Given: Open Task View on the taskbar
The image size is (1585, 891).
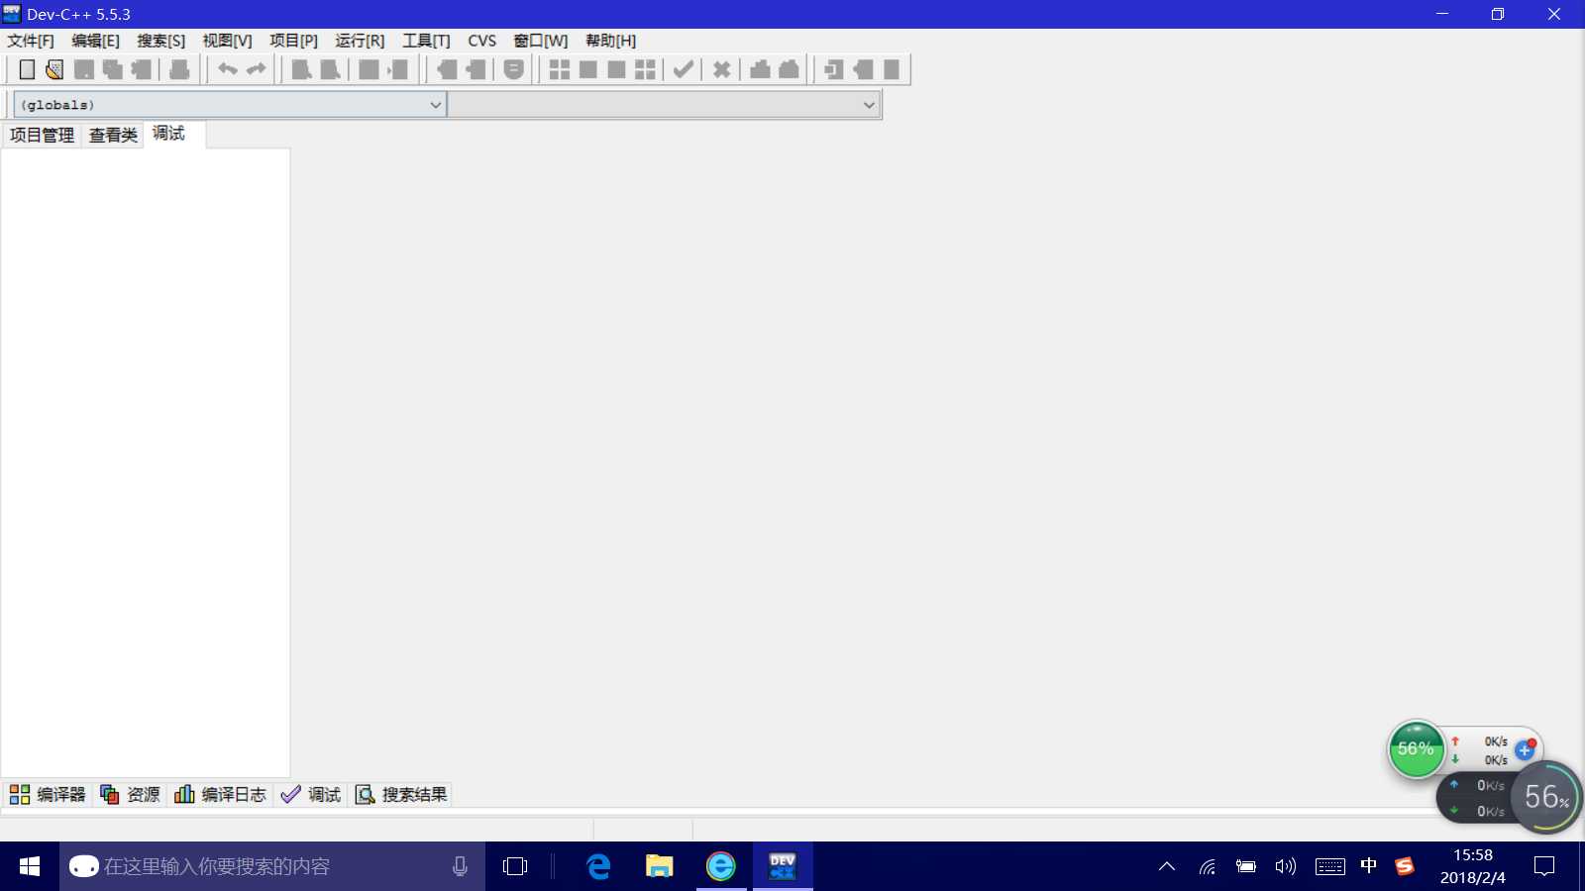Looking at the screenshot, I should point(515,866).
